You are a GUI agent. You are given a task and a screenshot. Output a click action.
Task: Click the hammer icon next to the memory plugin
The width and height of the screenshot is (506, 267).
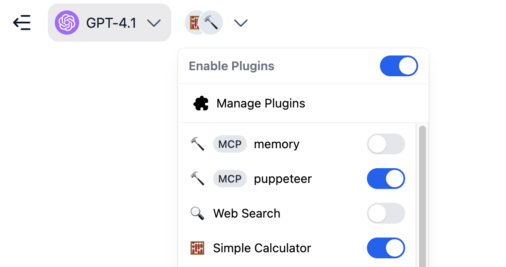click(198, 144)
